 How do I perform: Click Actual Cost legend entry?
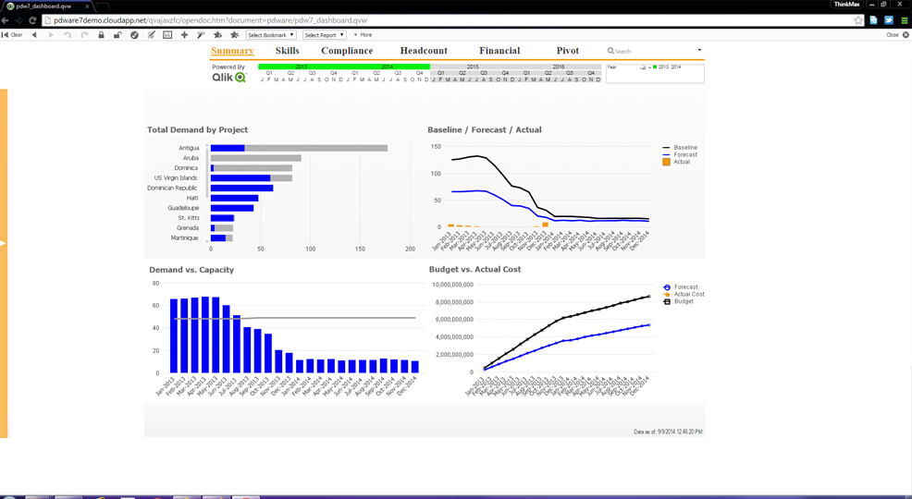pyautogui.click(x=684, y=294)
